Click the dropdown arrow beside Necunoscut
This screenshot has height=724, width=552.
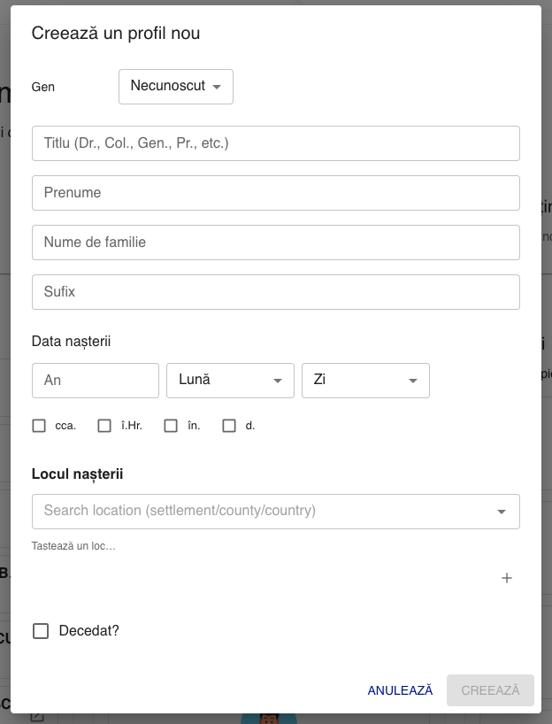point(217,87)
